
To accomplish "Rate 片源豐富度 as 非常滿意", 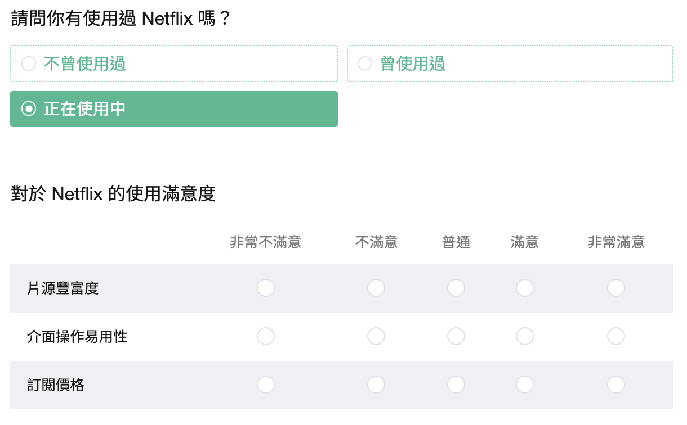I will click(616, 288).
